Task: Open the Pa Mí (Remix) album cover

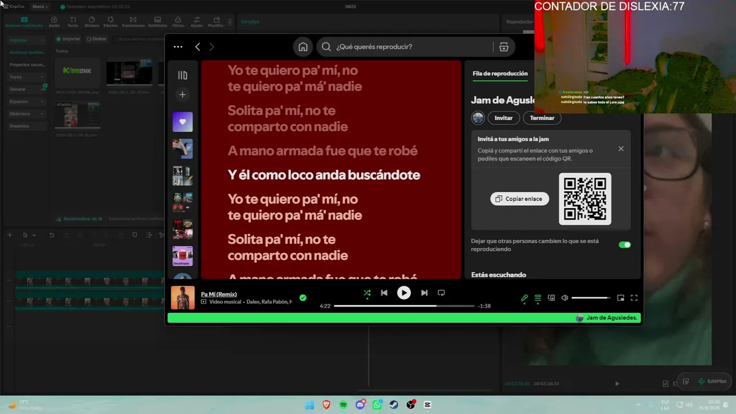Action: click(183, 298)
